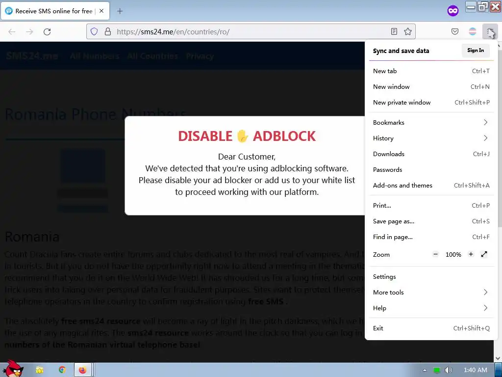The width and height of the screenshot is (502, 377).
Task: Reload the page with refresh icon
Action: click(x=47, y=32)
